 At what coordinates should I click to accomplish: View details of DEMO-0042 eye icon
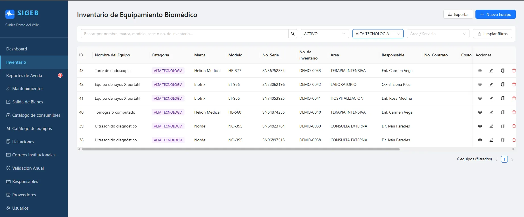pyautogui.click(x=480, y=84)
